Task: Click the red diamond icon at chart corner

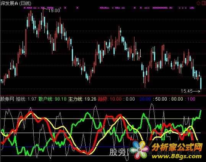Action: (199, 3)
